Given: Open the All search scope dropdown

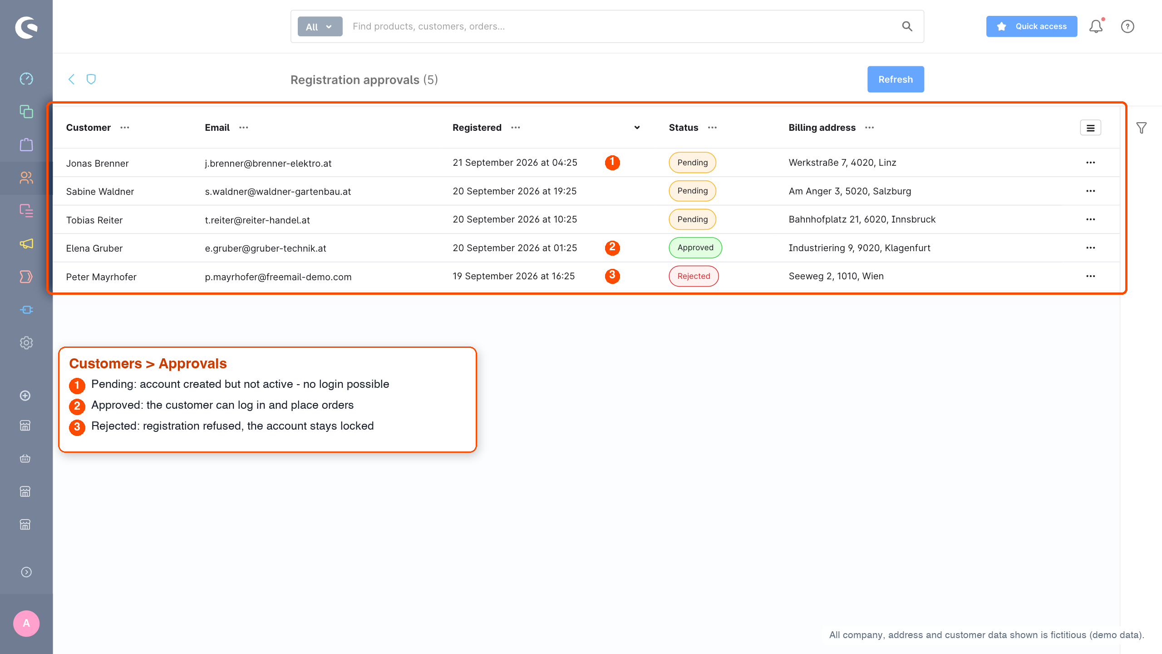Looking at the screenshot, I should pos(320,27).
